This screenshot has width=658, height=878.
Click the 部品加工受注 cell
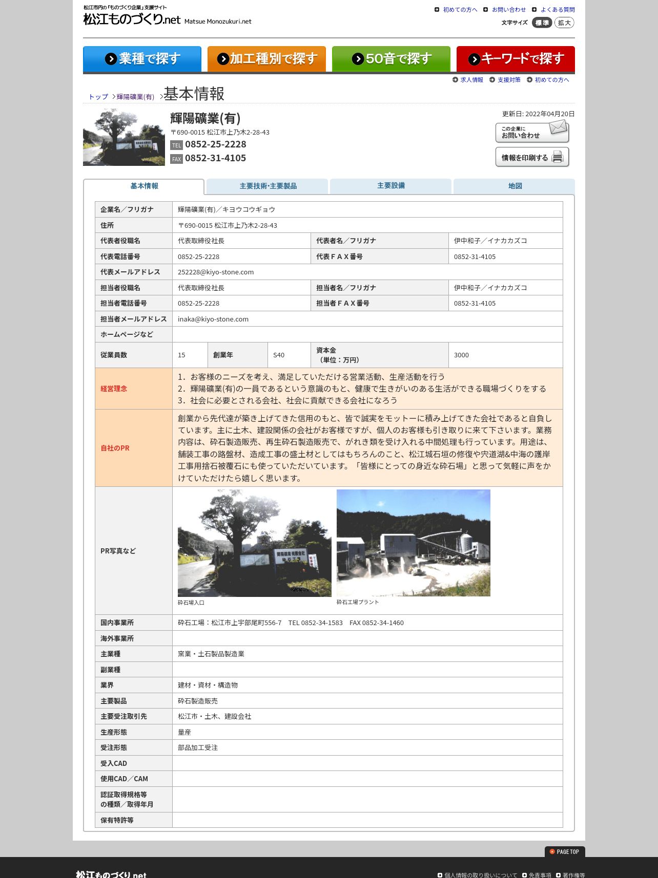tap(367, 747)
